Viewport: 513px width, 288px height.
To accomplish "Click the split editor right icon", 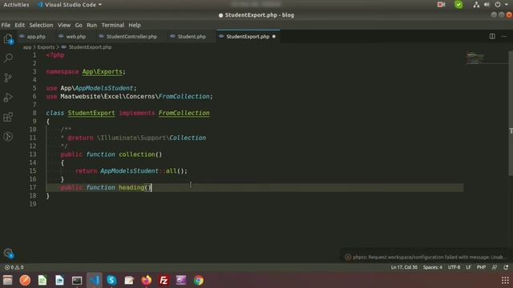I will point(492,36).
